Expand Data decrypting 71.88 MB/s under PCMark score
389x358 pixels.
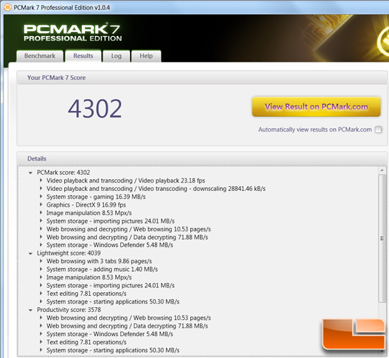click(x=41, y=237)
